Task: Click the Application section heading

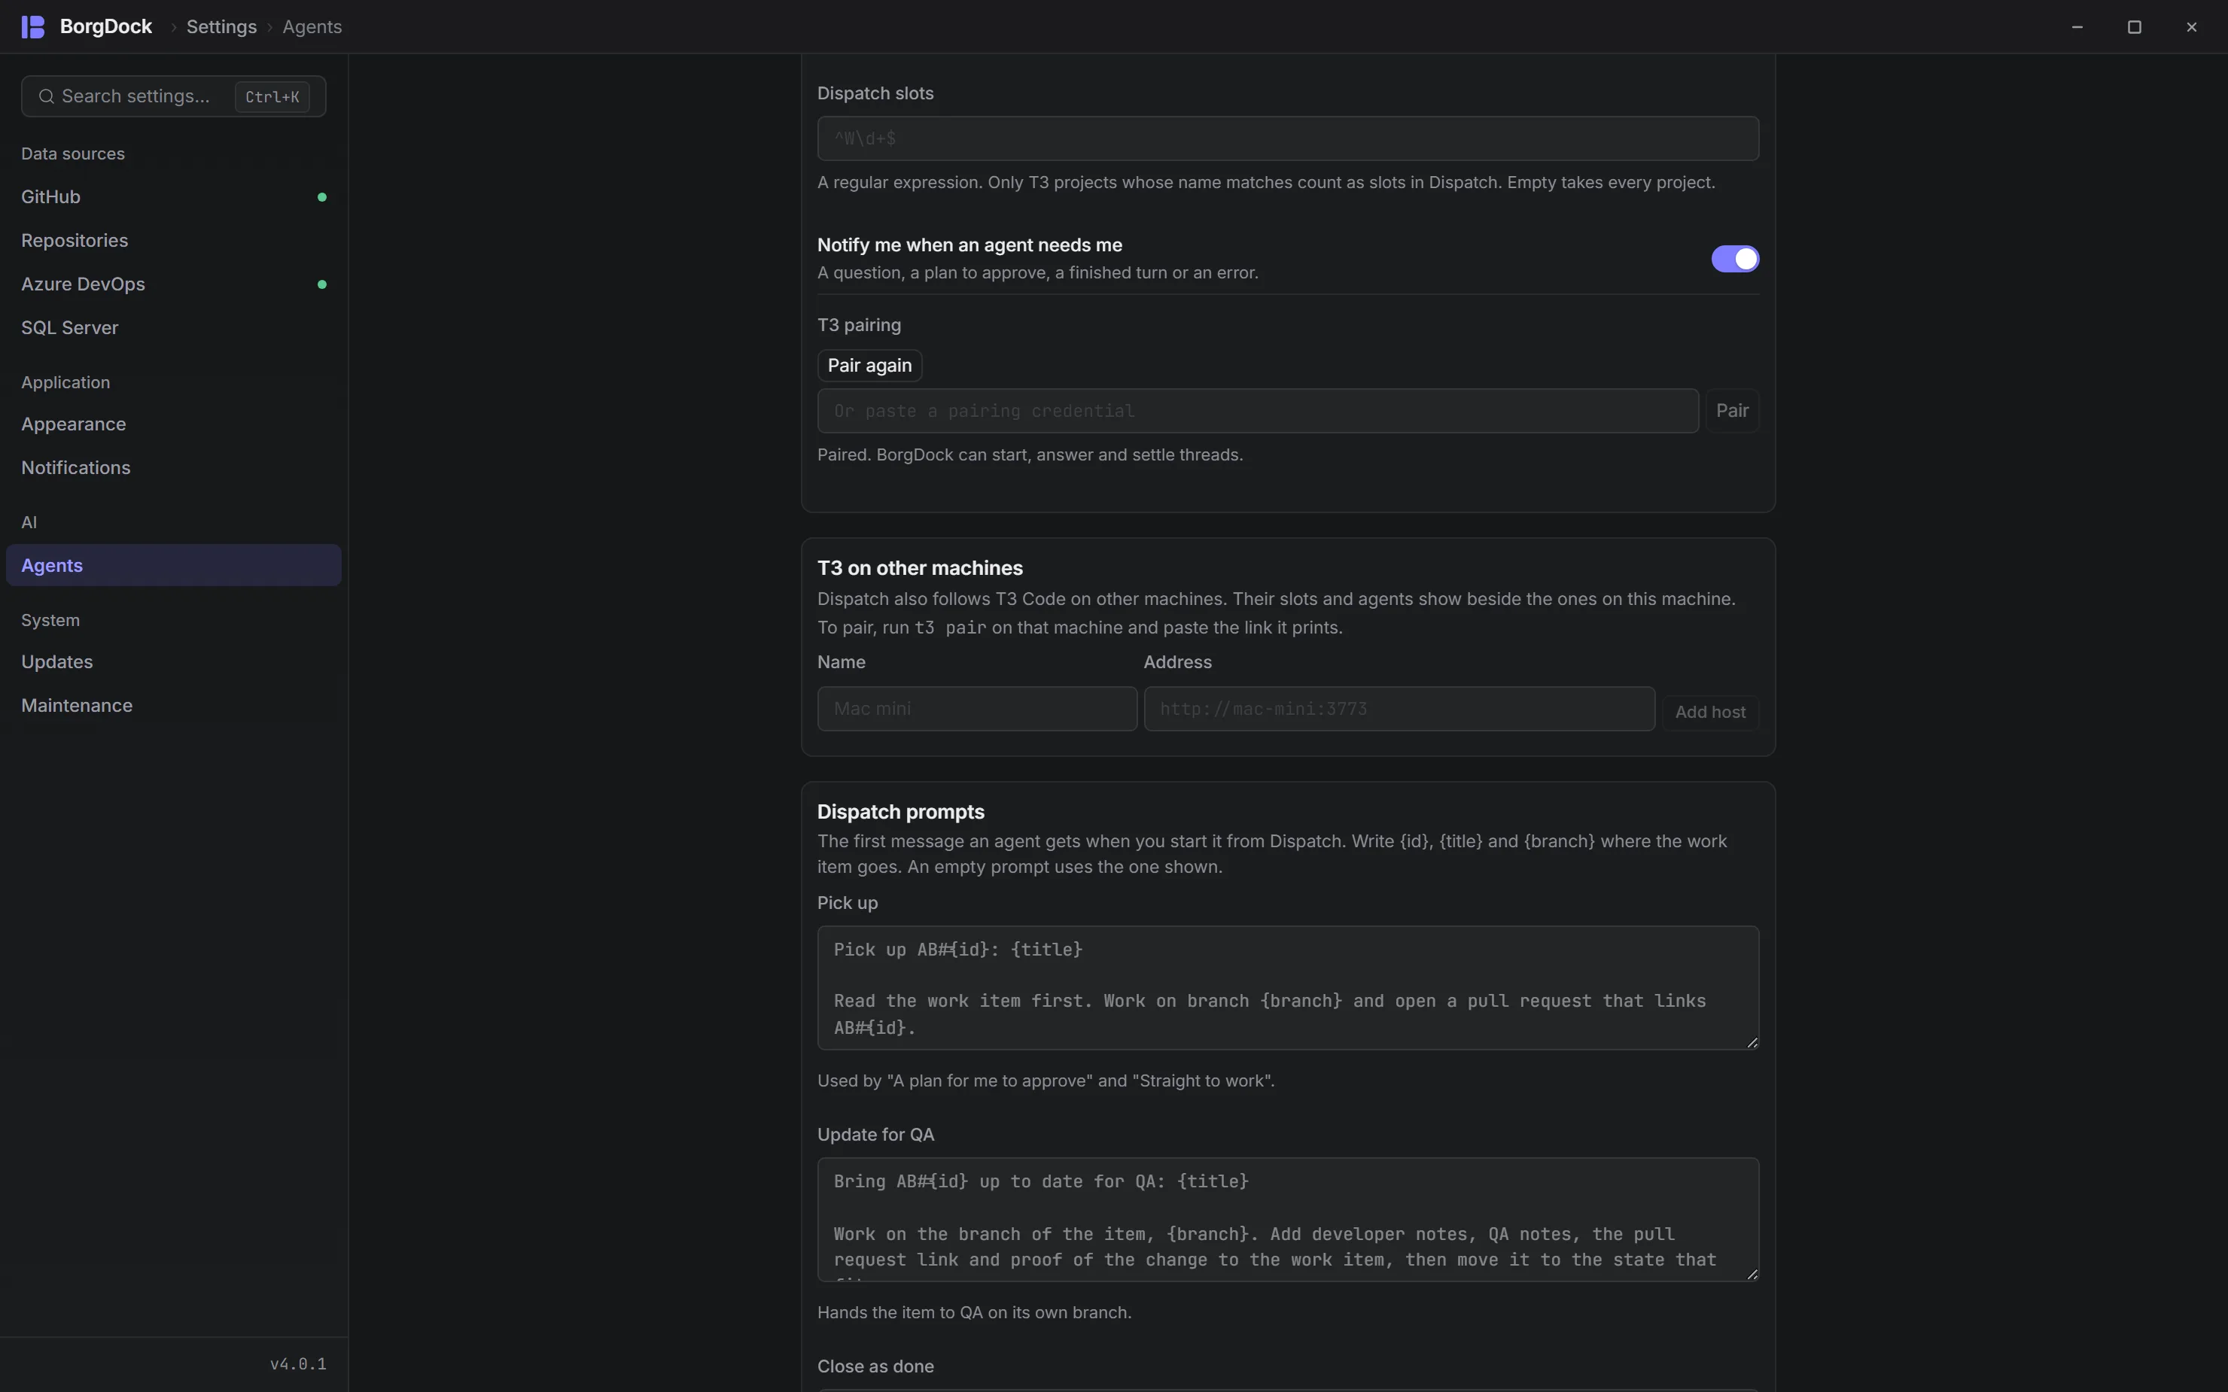Action: (x=65, y=382)
